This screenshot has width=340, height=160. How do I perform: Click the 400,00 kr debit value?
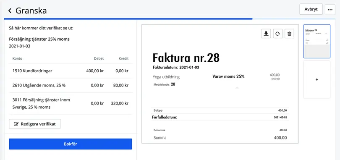coord(95,71)
